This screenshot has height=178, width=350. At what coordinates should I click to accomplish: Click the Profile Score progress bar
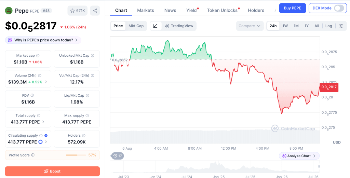click(x=76, y=155)
